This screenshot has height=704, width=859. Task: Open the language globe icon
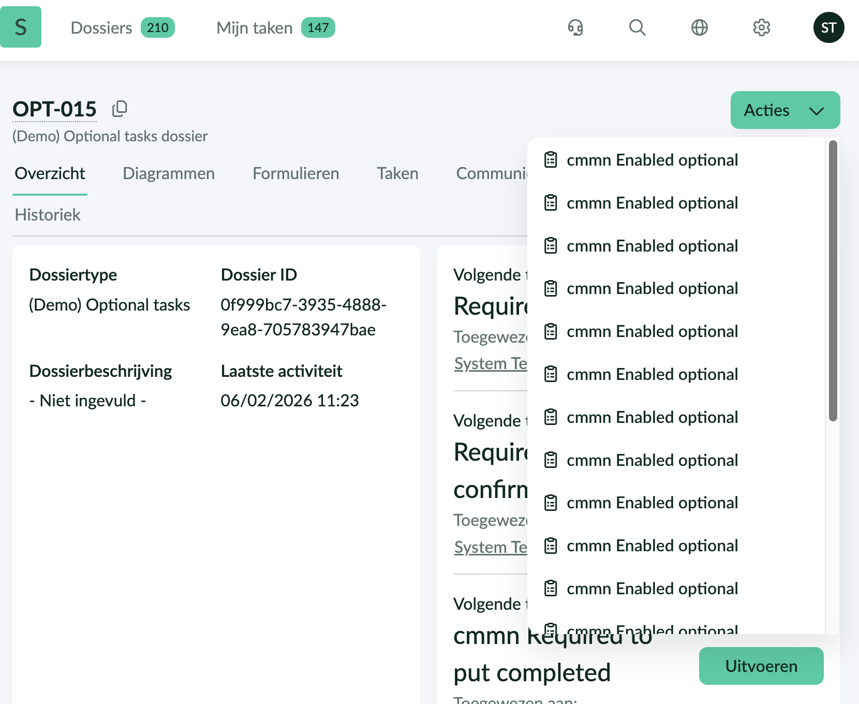tap(699, 27)
